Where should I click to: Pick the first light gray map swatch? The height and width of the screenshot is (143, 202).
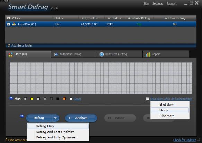(x=25, y=99)
